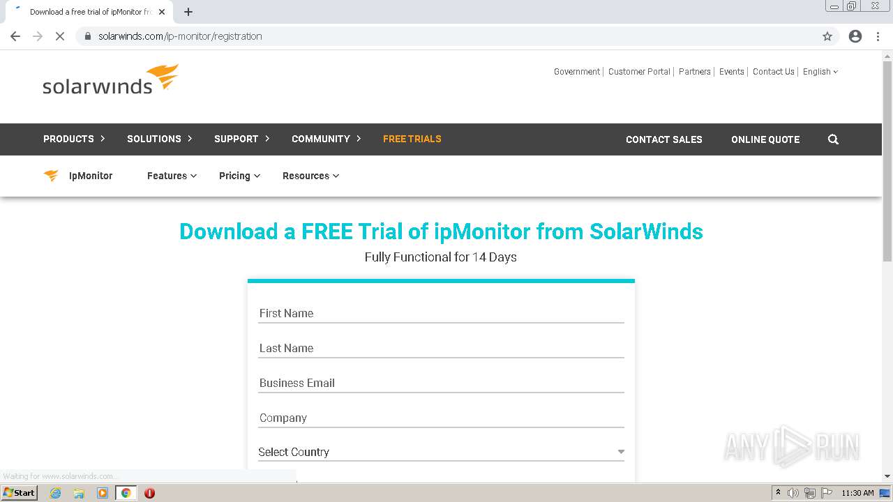Click the browser address bar URL
The image size is (893, 502).
[180, 36]
